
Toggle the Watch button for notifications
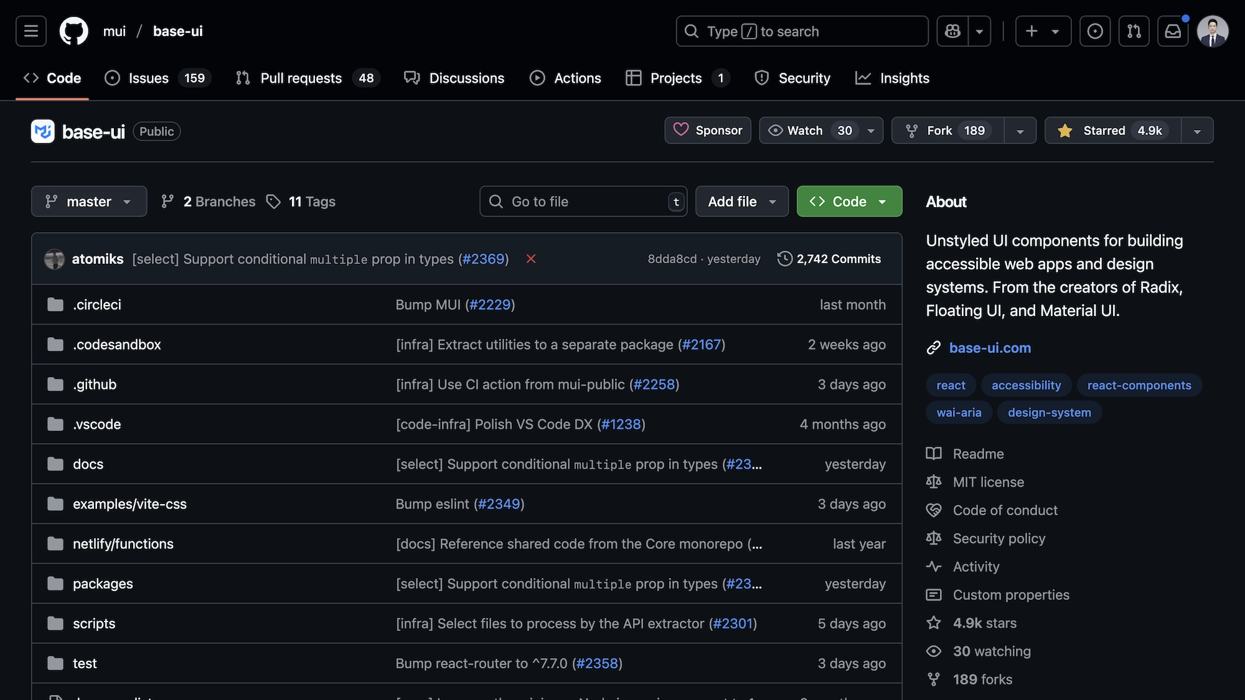coord(810,131)
